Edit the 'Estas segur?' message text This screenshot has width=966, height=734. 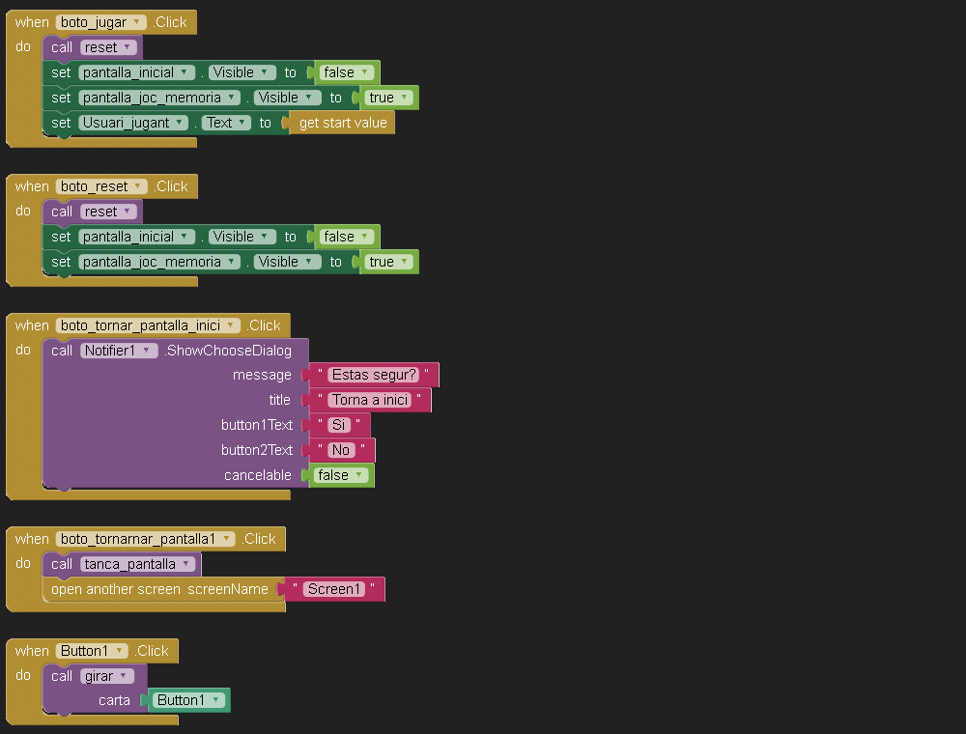click(374, 375)
